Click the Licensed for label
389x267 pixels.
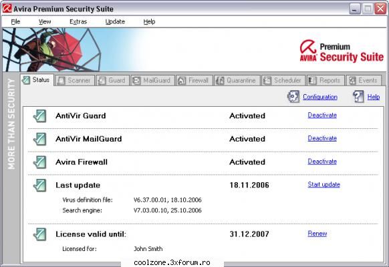tap(80, 249)
